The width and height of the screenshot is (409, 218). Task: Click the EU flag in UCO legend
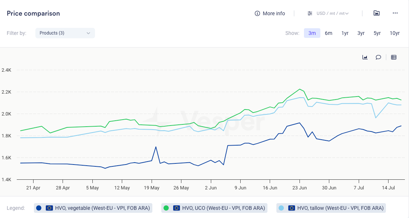coord(176,208)
